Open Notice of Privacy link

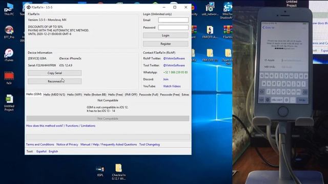pos(67,144)
